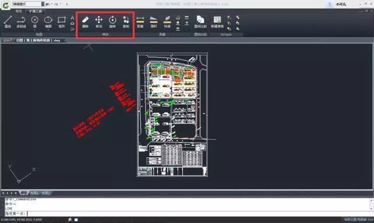Open the Area measurement tool
Viewport: 374px width, 223px height.
click(154, 22)
